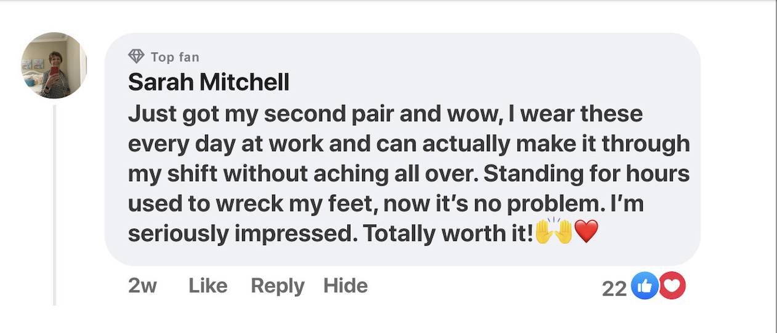Open the Sarah Mitchell profile name link
This screenshot has height=333, width=777.
tap(208, 82)
